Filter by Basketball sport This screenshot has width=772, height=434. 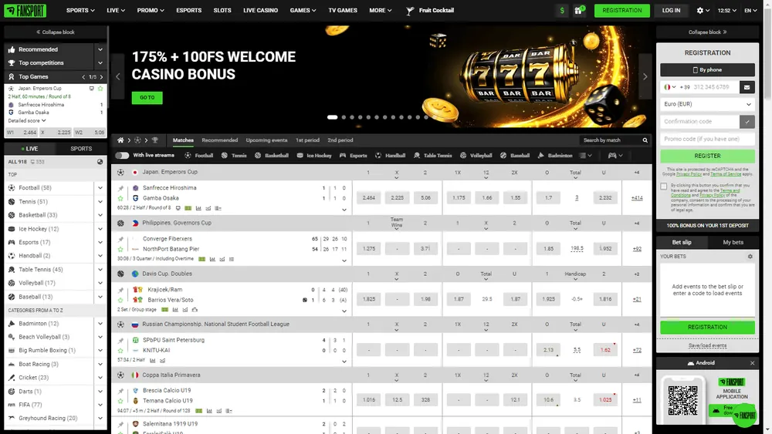point(271,155)
